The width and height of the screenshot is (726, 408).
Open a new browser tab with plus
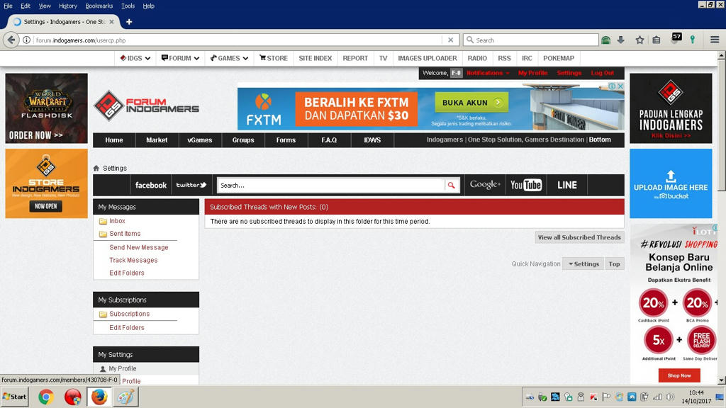pyautogui.click(x=129, y=22)
